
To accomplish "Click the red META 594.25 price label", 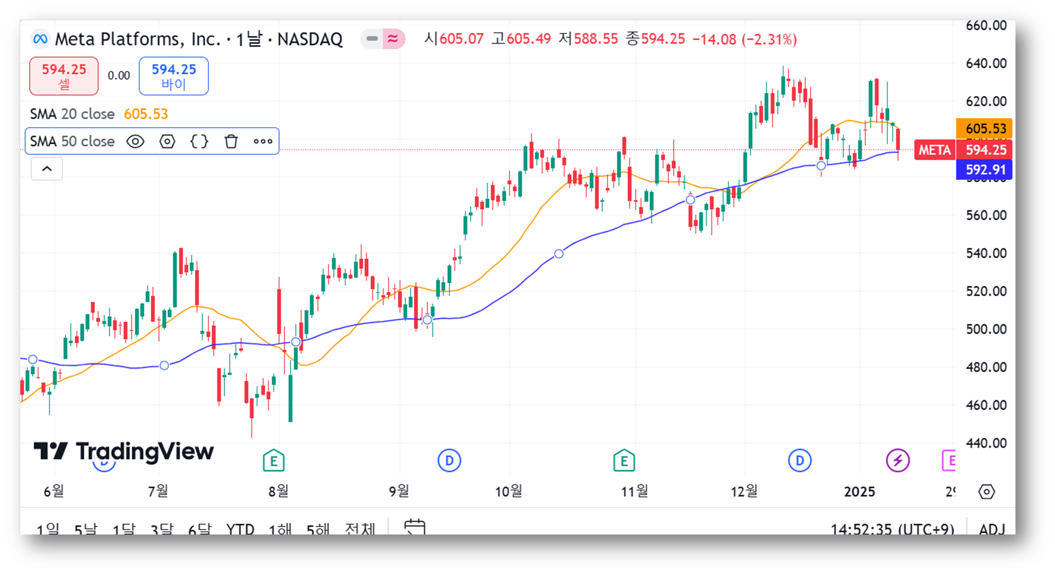I will coord(963,150).
